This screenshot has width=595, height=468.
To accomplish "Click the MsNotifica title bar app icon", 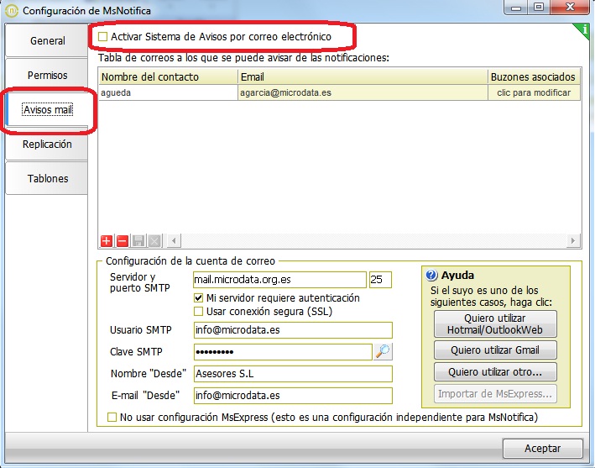I will [x=12, y=10].
